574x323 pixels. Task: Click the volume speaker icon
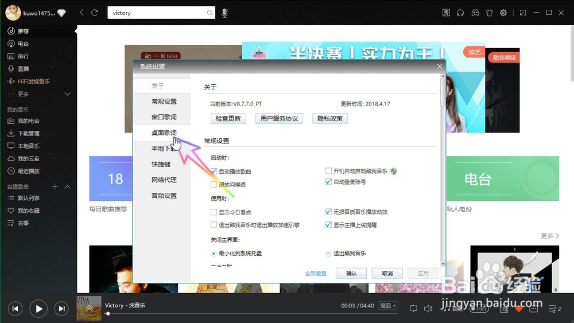coord(428,308)
